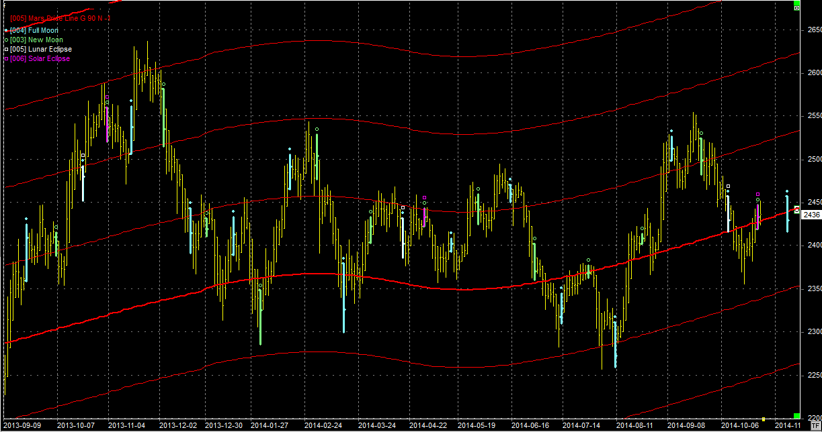Click the 2014-04-22 date label
Image resolution: width=822 pixels, height=432 pixels.
429,425
